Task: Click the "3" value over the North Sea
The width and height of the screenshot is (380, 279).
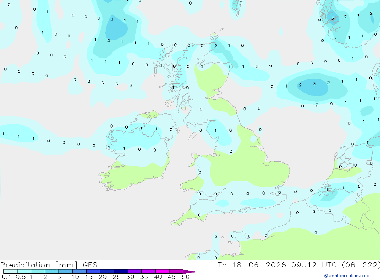Action: (314, 84)
